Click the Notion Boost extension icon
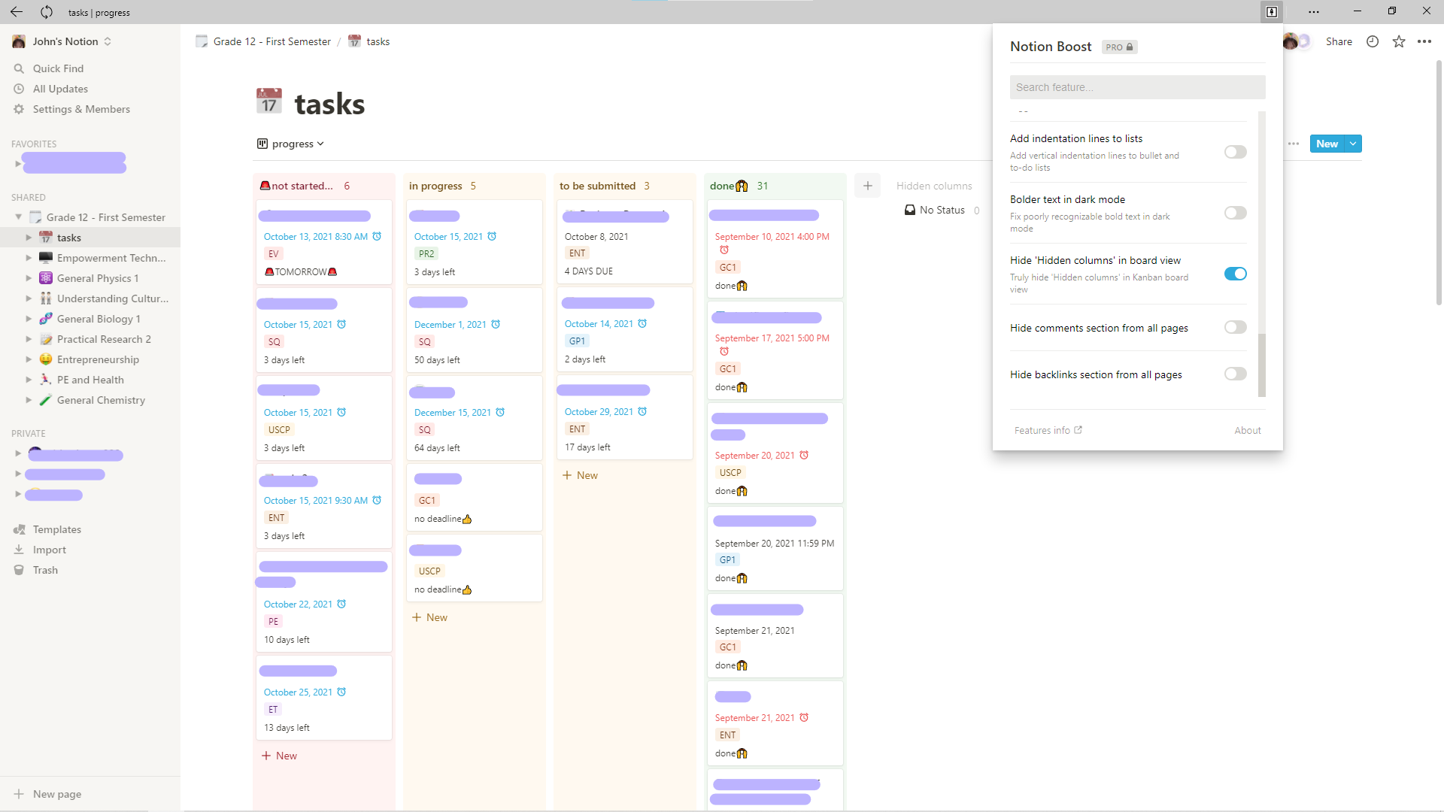This screenshot has width=1444, height=812. [x=1271, y=12]
